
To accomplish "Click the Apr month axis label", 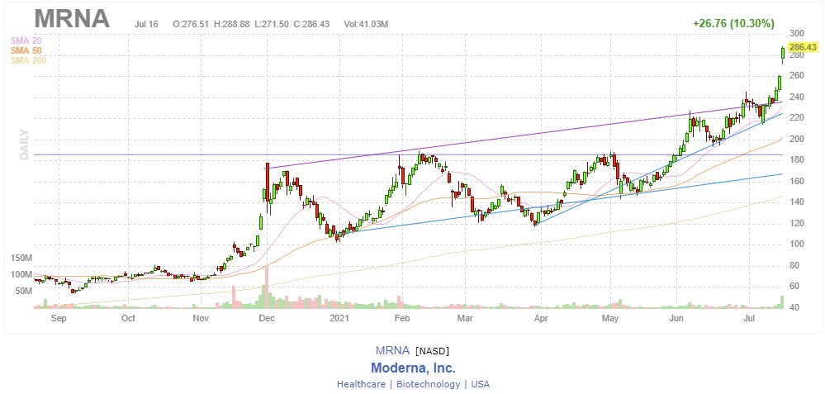I will pyautogui.click(x=541, y=318).
